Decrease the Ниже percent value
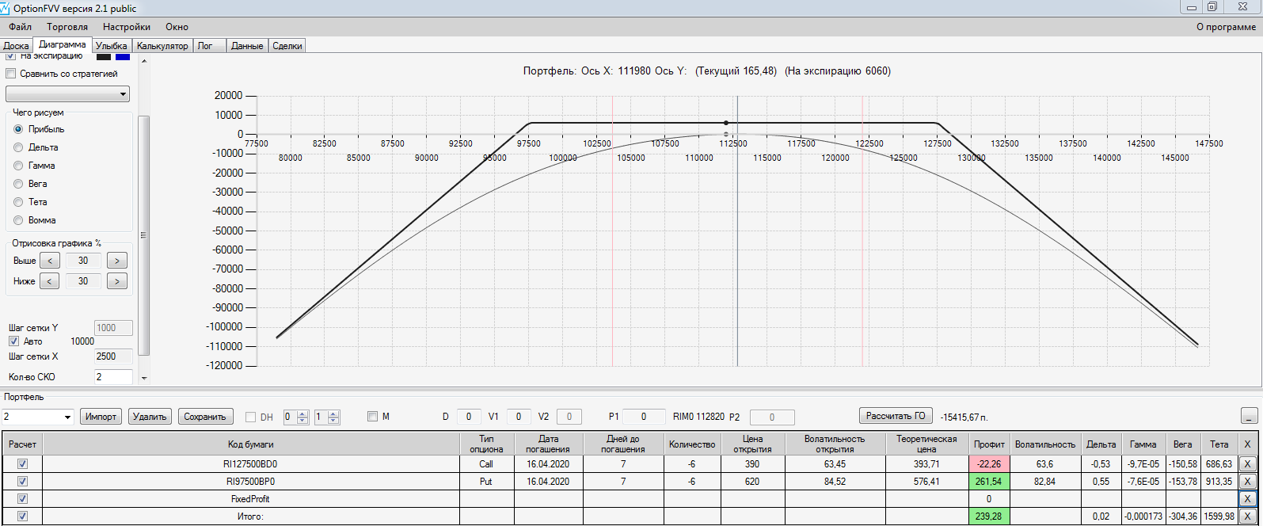The width and height of the screenshot is (1263, 526). 49,281
